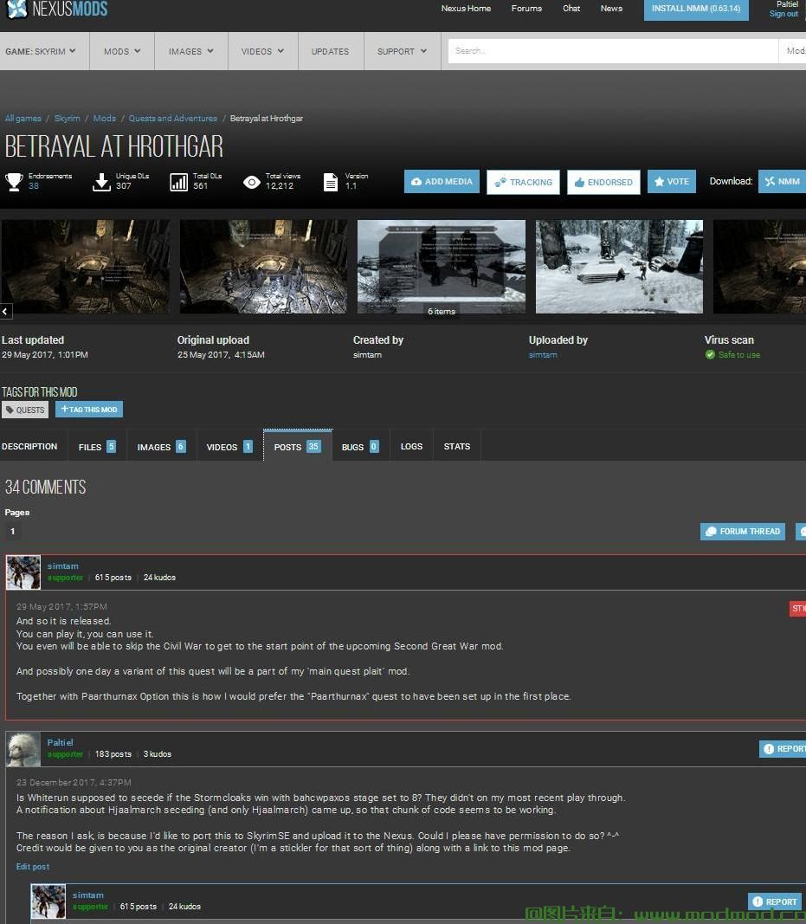Open the second interior screenshot thumbnail
The height and width of the screenshot is (924, 806).
[263, 267]
